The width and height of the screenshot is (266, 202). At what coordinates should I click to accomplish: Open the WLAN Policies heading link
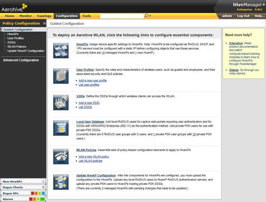click(x=86, y=150)
